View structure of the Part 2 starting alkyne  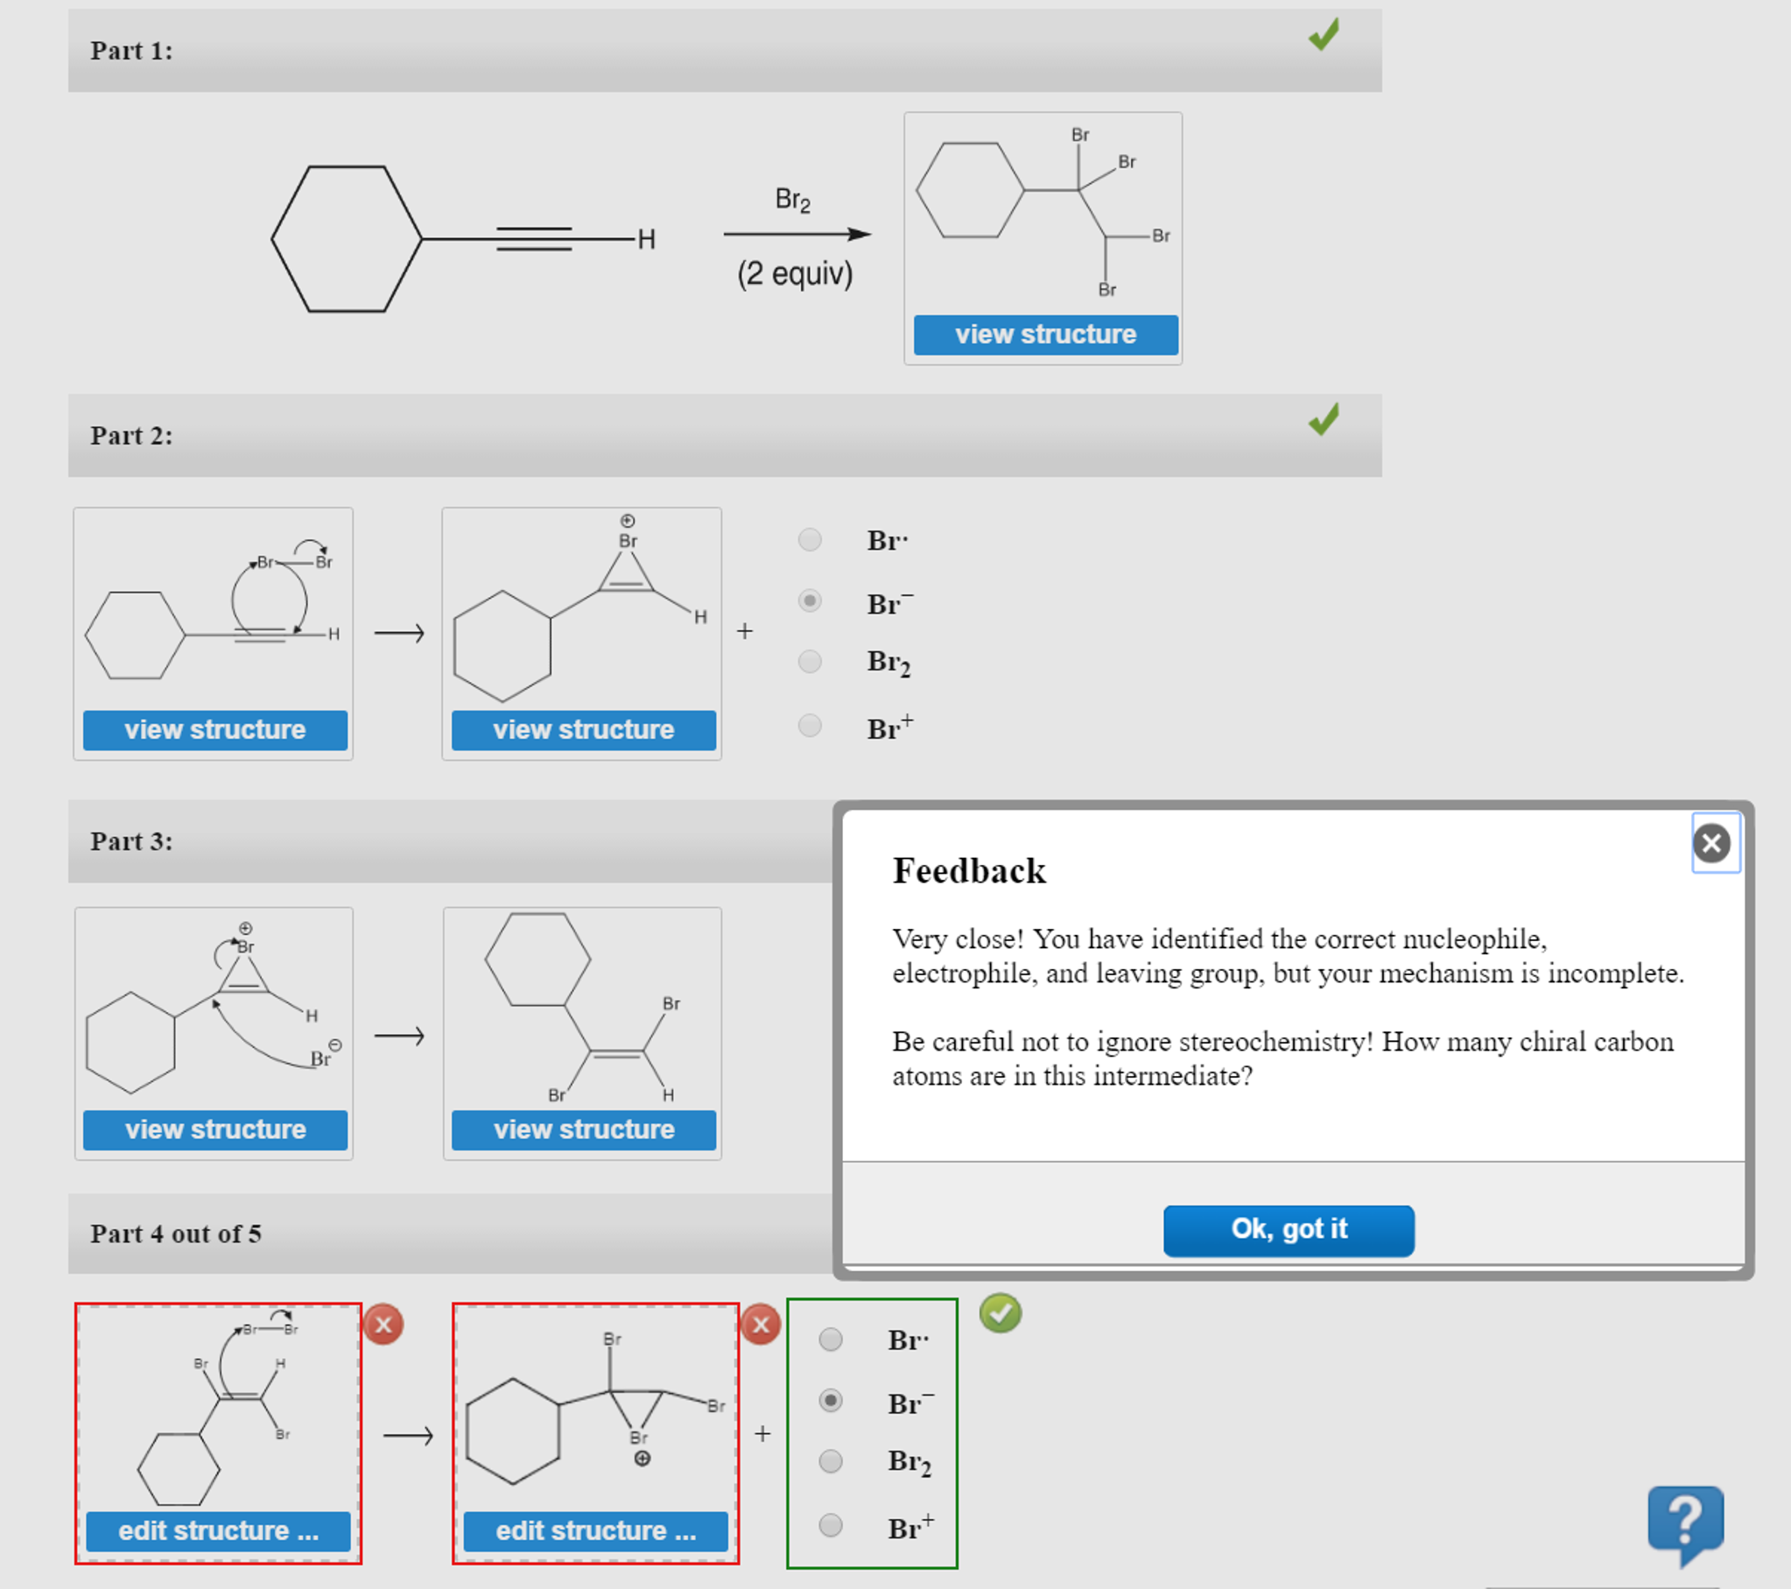pos(214,729)
